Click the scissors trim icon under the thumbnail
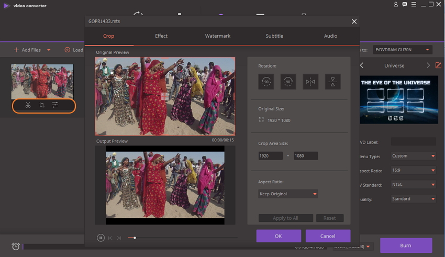 click(x=28, y=105)
